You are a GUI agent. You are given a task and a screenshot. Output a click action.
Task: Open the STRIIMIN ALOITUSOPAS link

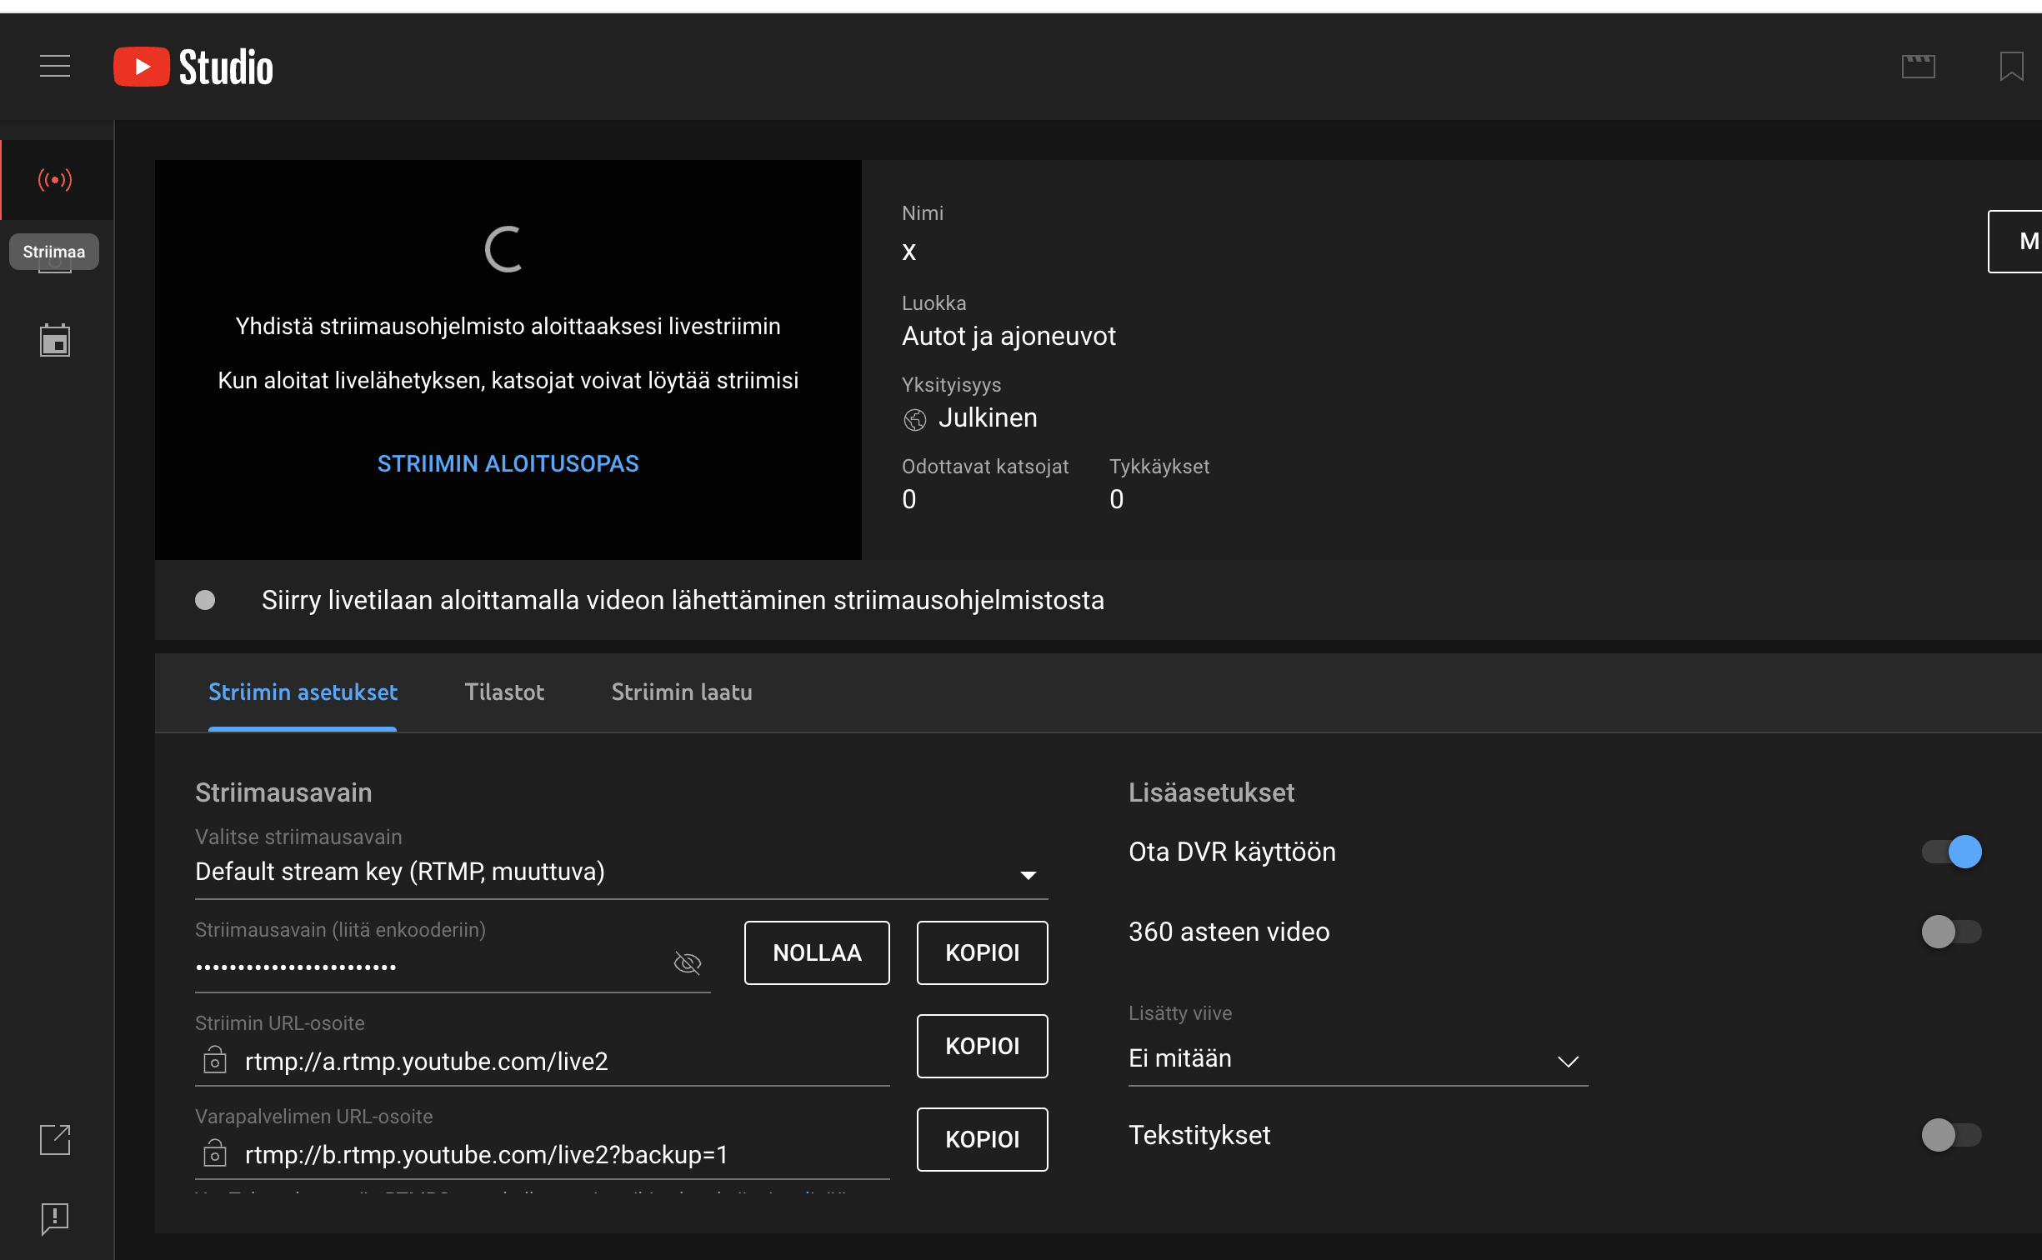pos(508,464)
